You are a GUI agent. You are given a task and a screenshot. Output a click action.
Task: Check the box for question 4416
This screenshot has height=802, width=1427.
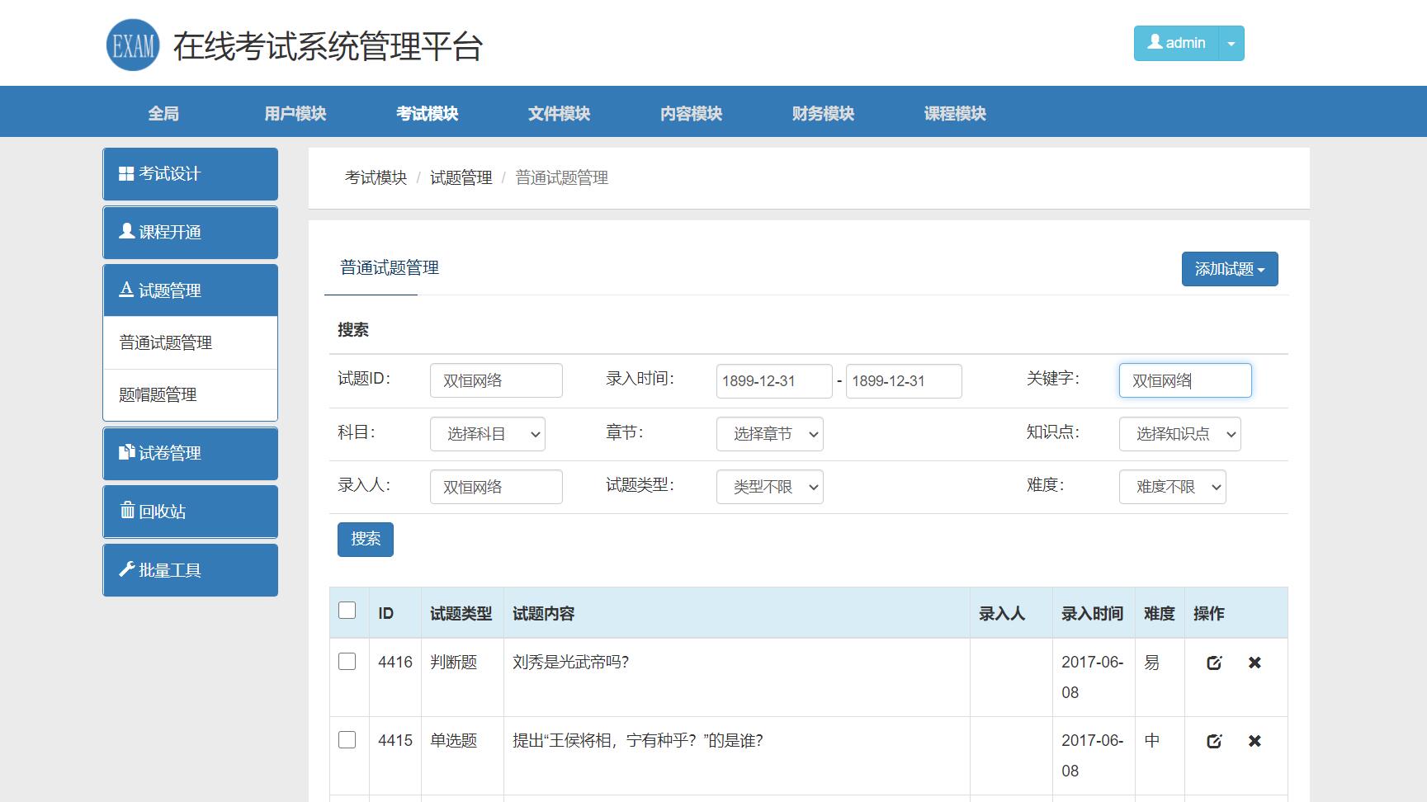pyautogui.click(x=347, y=662)
